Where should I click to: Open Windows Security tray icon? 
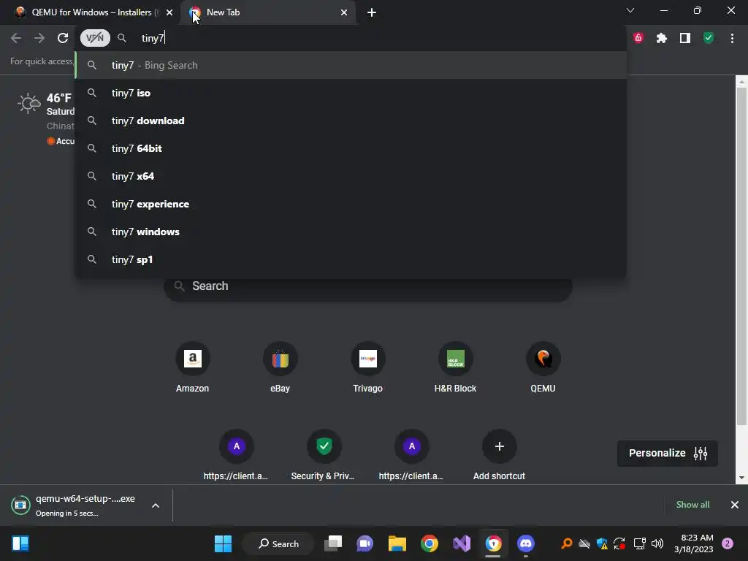point(602,543)
